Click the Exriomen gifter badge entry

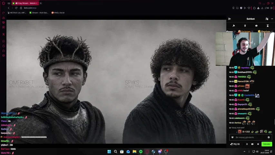point(246,31)
